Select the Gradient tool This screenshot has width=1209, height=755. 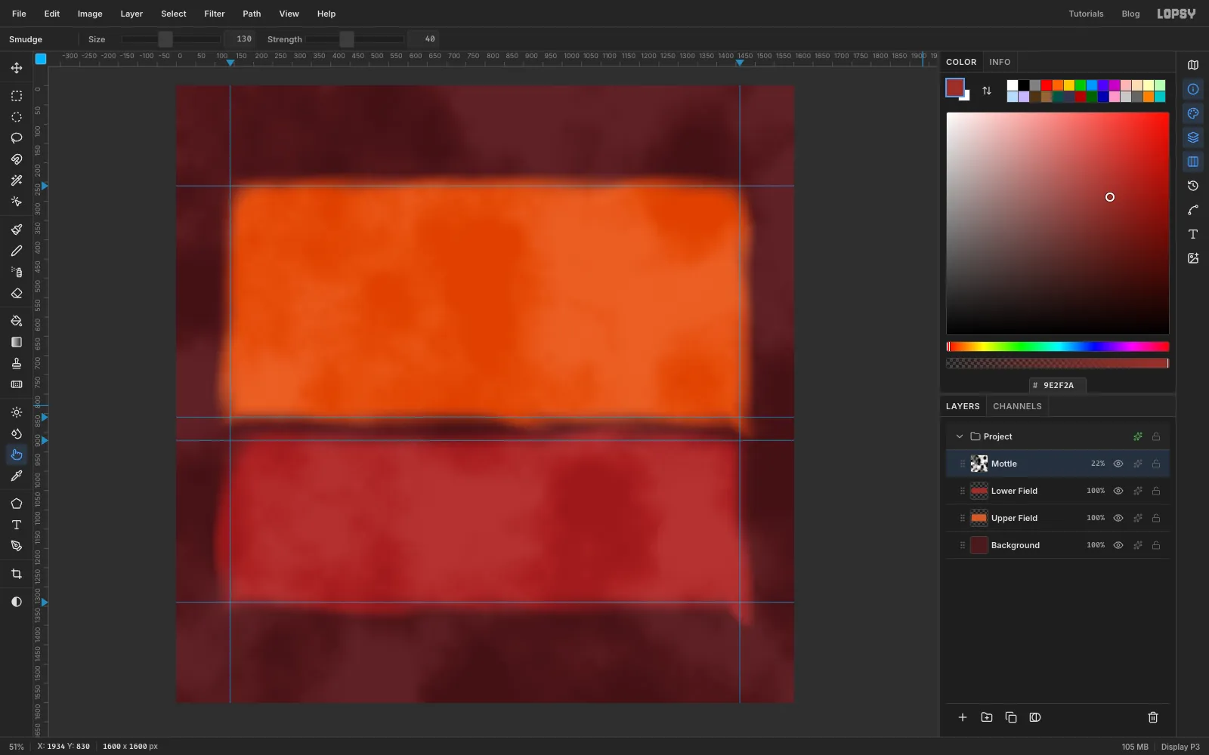tap(17, 342)
